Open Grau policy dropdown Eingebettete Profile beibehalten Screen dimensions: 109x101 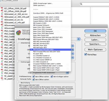point(50,73)
